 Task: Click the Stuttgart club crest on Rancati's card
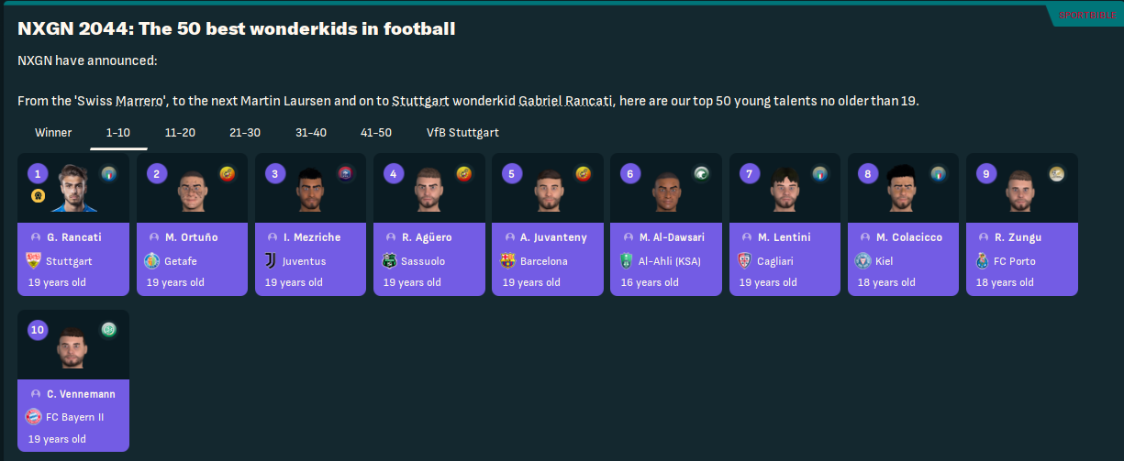(35, 261)
